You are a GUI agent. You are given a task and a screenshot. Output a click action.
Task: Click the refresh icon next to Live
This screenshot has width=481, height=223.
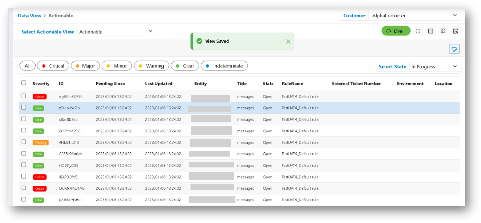[x=418, y=31]
